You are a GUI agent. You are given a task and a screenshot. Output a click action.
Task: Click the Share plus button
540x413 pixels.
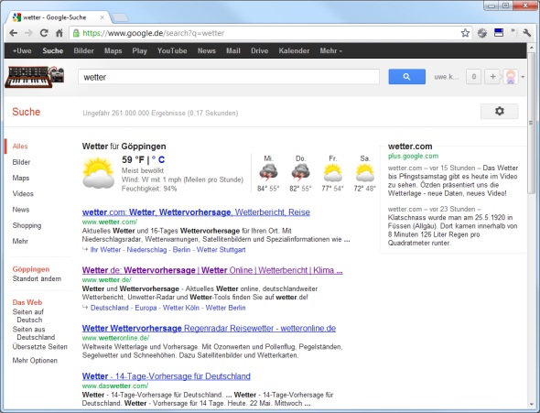point(492,77)
